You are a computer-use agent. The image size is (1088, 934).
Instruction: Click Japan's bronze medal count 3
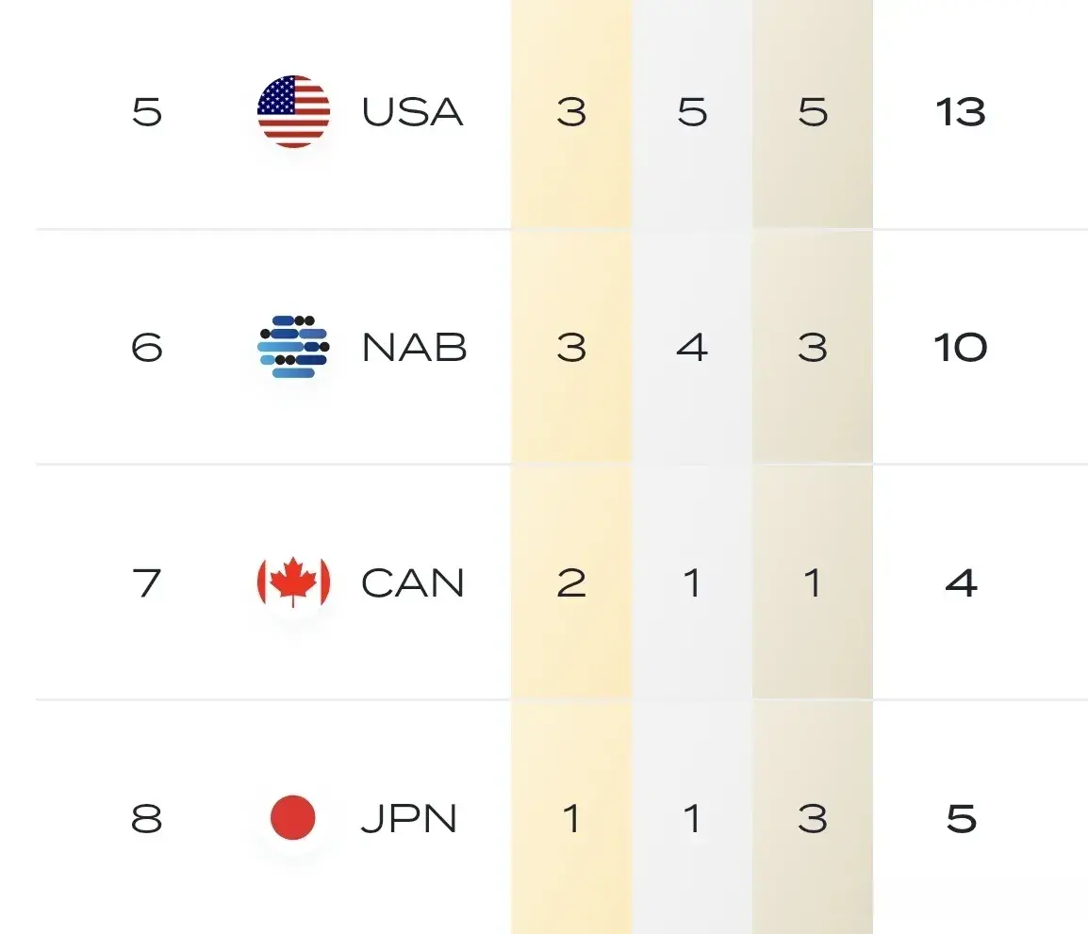coord(812,818)
